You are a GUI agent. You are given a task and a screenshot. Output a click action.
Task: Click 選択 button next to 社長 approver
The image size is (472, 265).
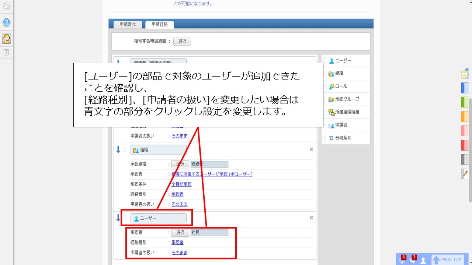coord(180,233)
